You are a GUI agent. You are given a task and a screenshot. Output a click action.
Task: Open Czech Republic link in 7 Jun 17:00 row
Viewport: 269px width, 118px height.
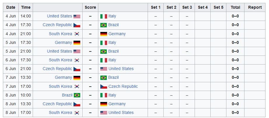click(123, 86)
